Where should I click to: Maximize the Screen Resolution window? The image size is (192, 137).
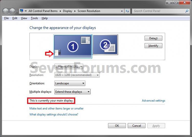[x=176, y=2]
